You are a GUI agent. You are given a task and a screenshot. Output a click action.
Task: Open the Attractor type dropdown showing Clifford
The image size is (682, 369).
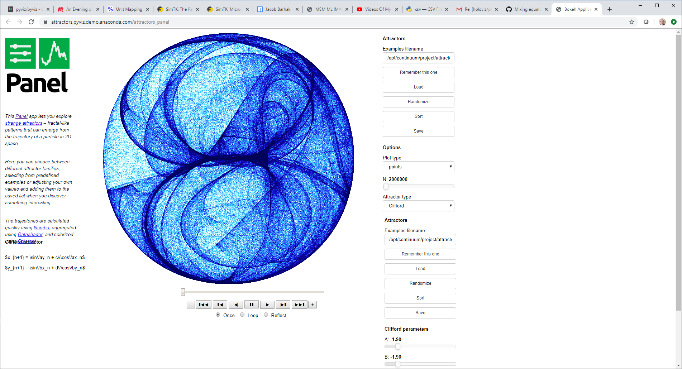click(x=418, y=206)
